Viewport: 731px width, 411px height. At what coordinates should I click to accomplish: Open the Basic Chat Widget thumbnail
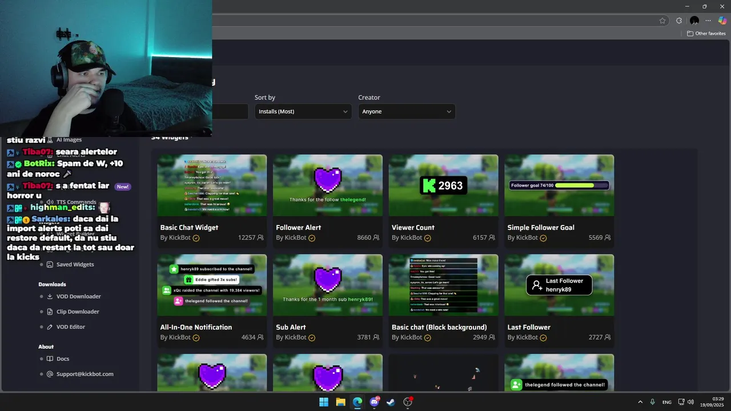(212, 185)
